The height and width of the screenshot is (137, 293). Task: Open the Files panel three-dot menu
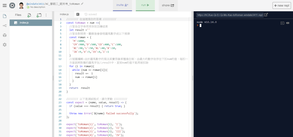click(46, 15)
